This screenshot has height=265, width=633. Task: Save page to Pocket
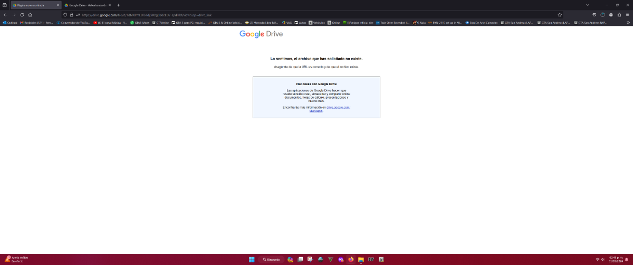pyautogui.click(x=594, y=15)
